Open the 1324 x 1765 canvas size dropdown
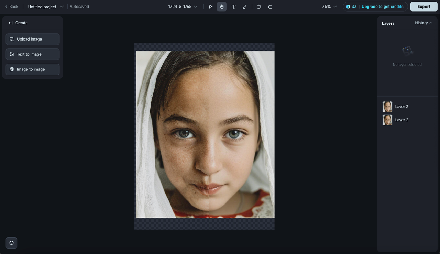The height and width of the screenshot is (254, 440). pos(195,6)
